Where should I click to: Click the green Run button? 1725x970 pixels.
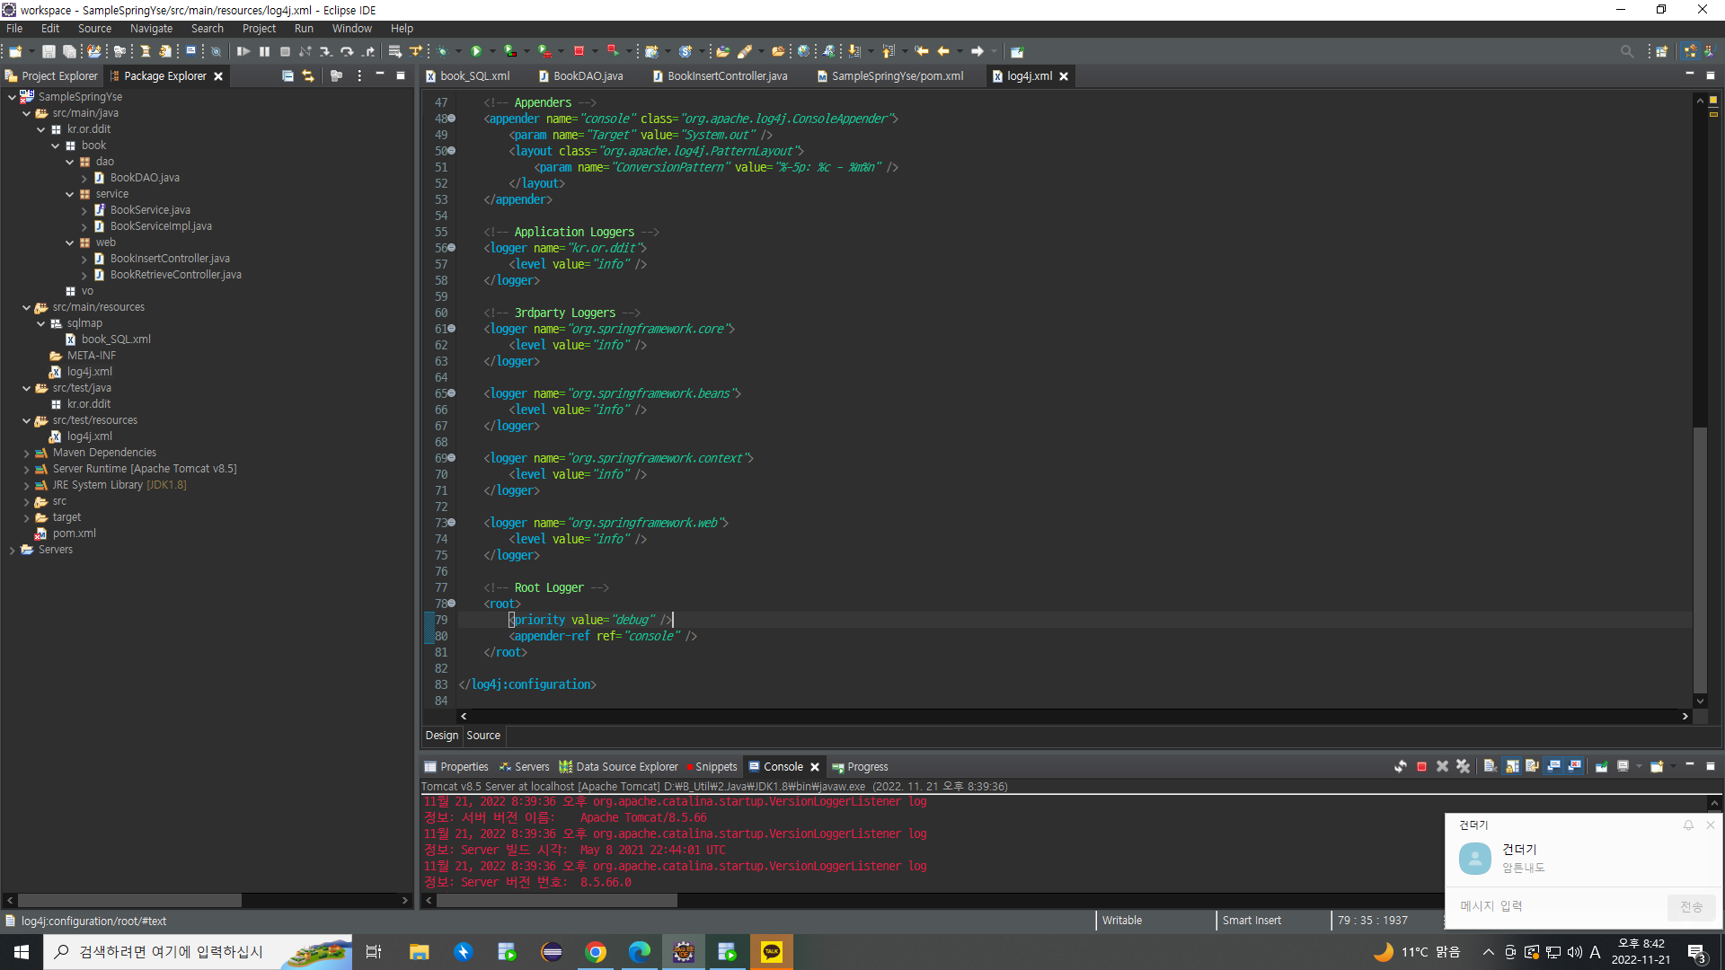click(x=476, y=51)
